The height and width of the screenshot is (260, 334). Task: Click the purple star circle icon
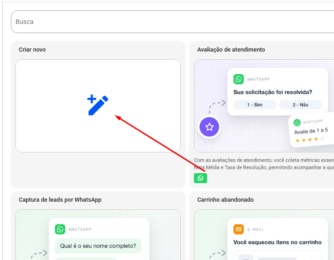coord(209,127)
